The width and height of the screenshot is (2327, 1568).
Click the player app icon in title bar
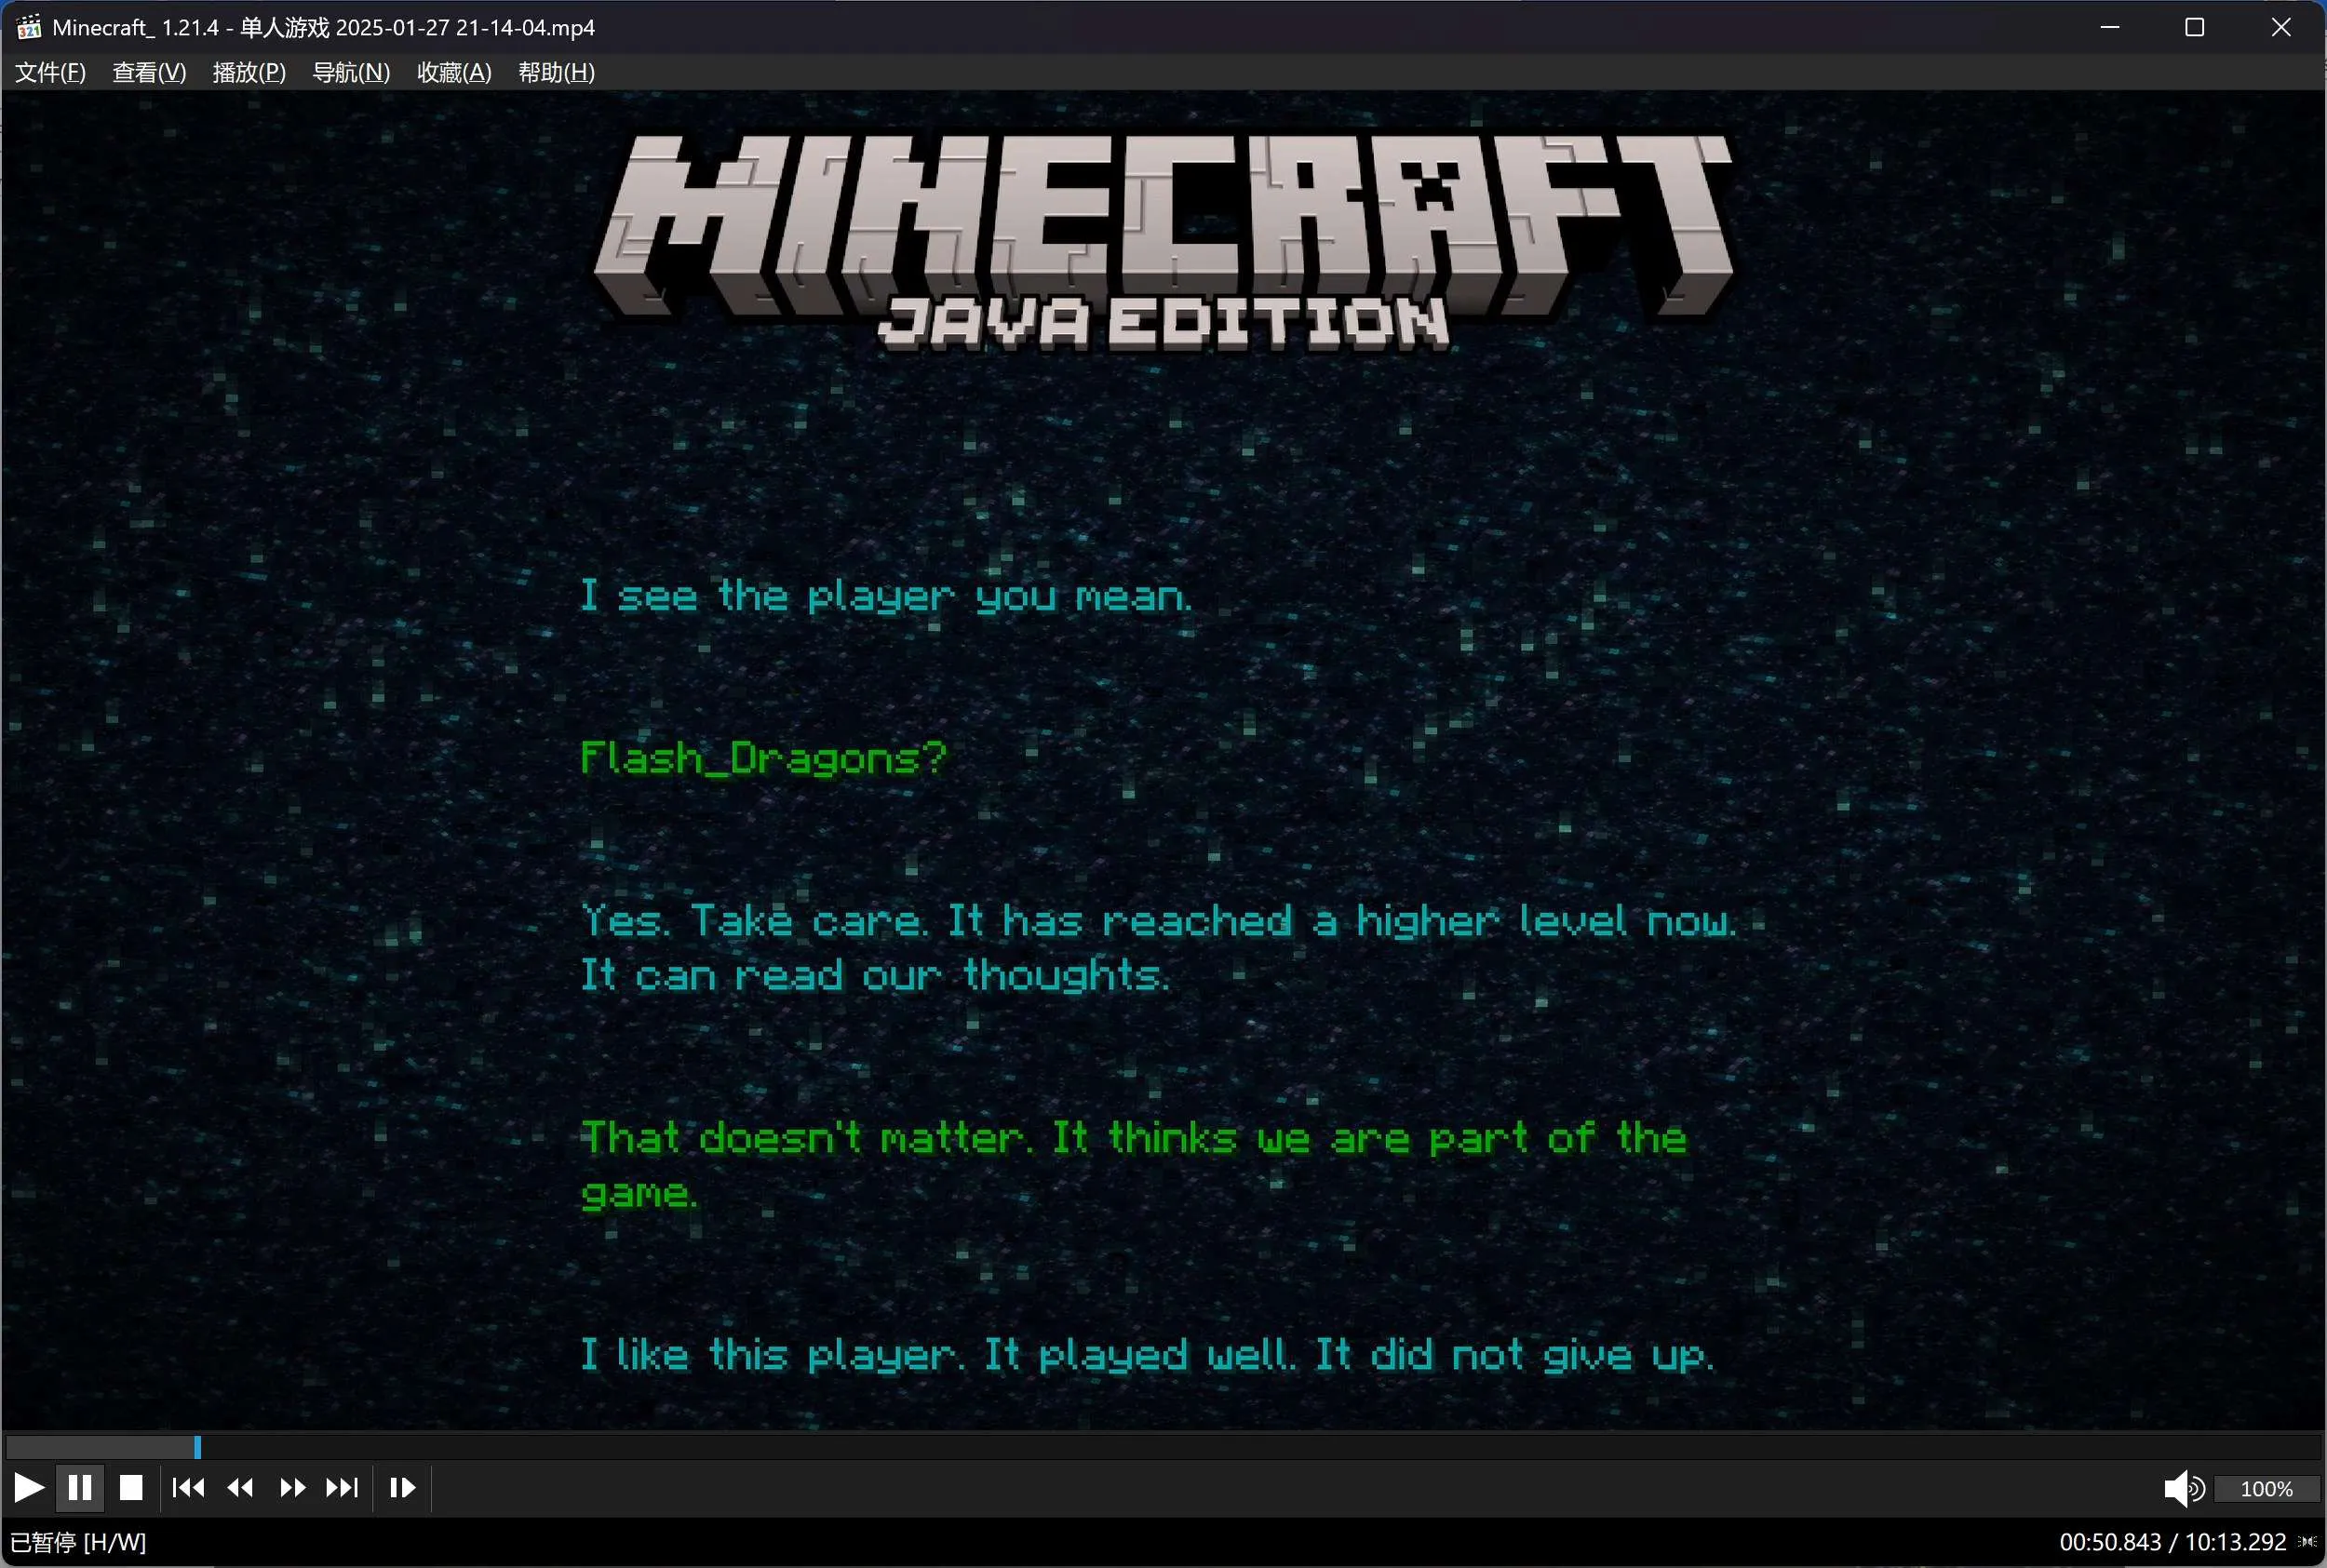point(28,27)
